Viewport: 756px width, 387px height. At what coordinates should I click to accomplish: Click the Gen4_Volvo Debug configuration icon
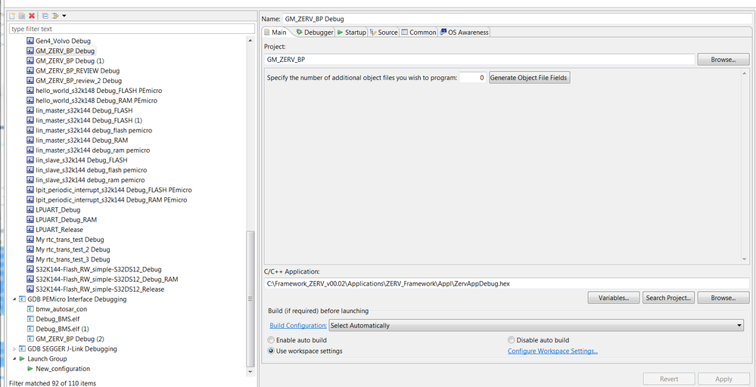point(30,41)
